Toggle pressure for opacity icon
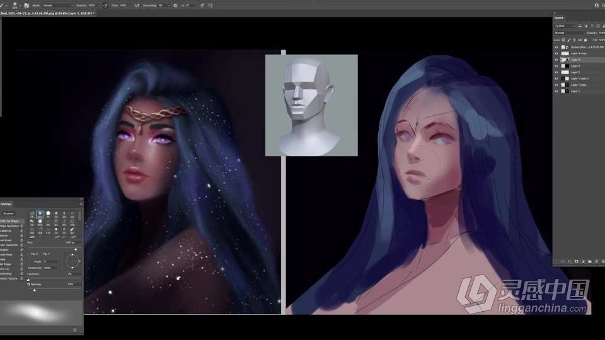The height and width of the screenshot is (340, 605). point(105,6)
